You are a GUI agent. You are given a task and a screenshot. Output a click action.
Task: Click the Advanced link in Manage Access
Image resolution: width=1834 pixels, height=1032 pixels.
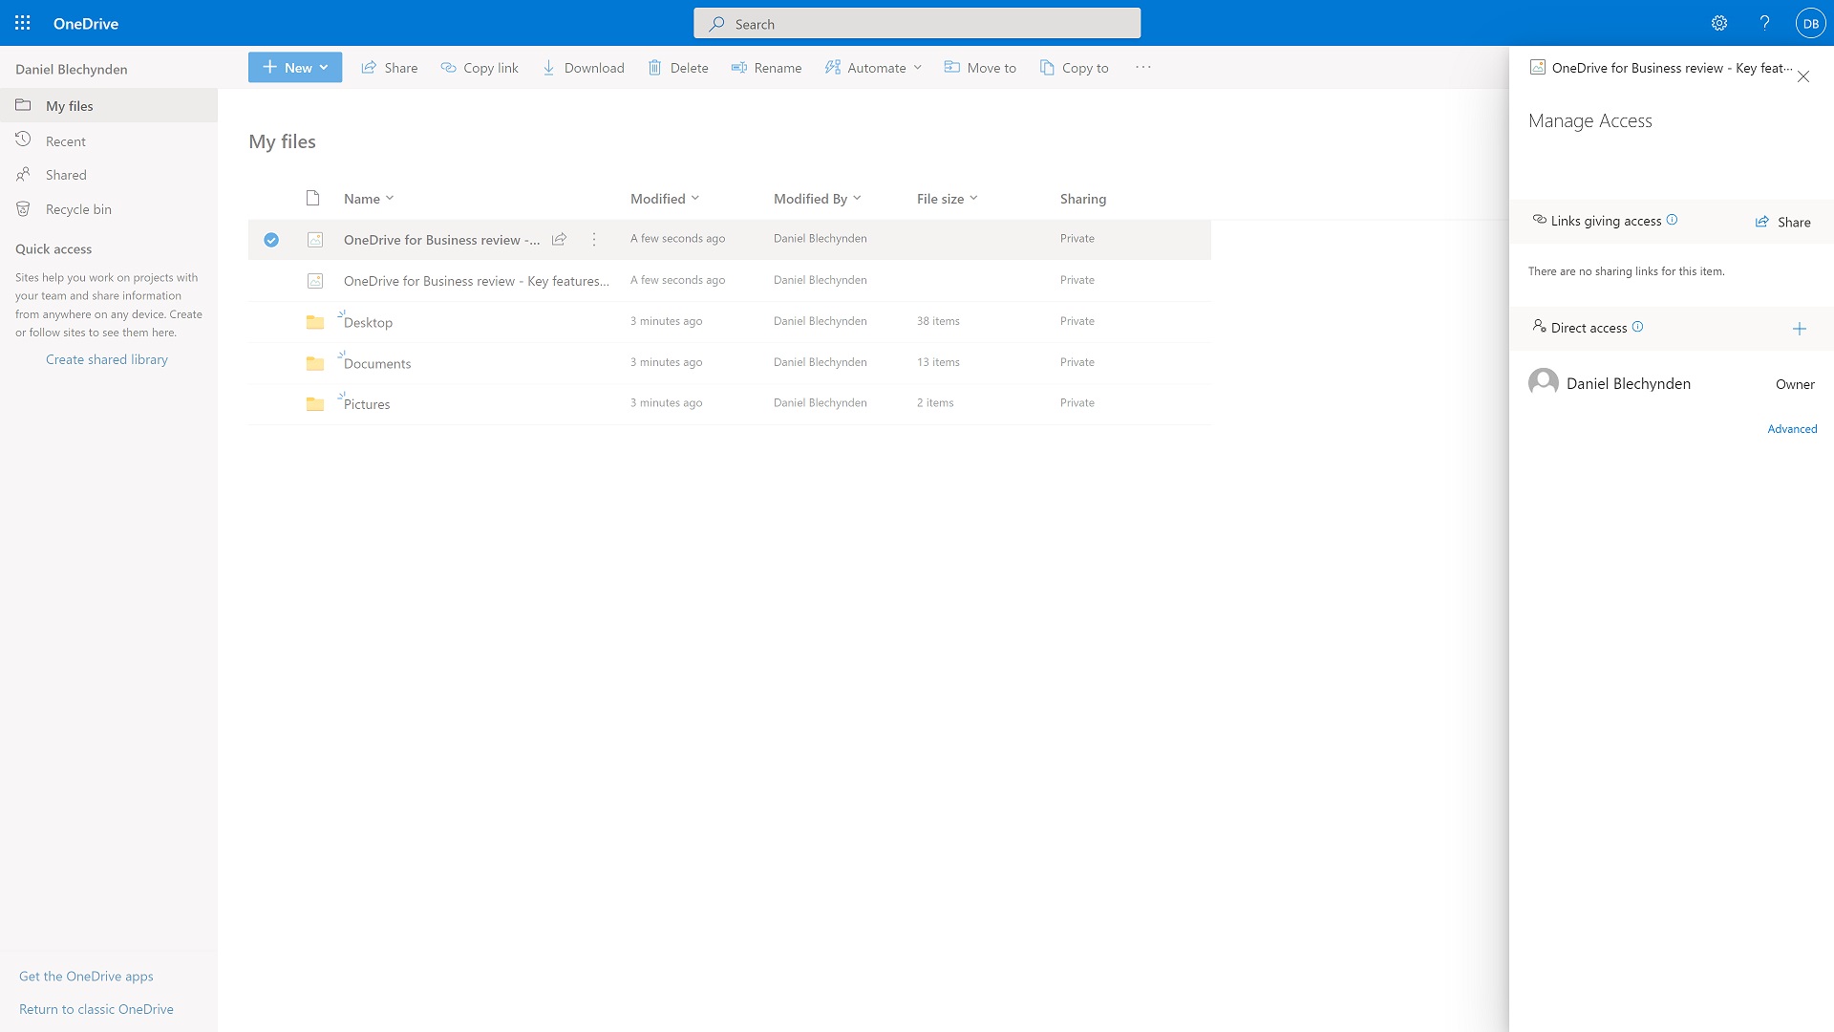pyautogui.click(x=1791, y=427)
